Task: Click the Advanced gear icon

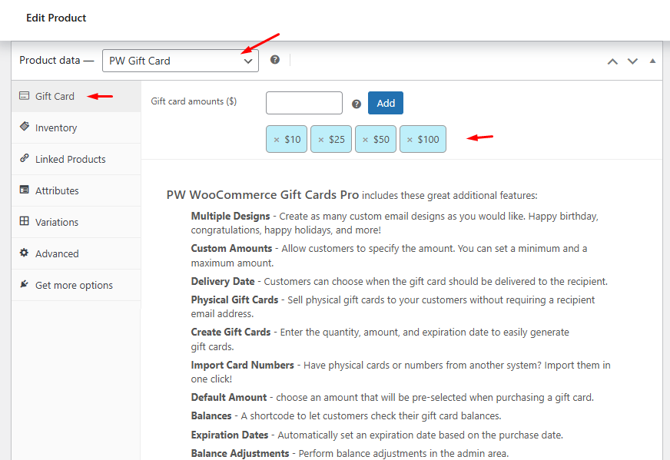Action: [25, 253]
